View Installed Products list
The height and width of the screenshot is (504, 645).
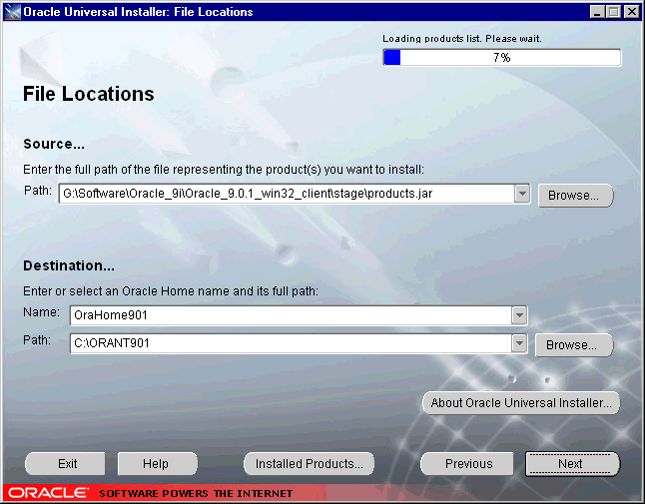click(309, 464)
